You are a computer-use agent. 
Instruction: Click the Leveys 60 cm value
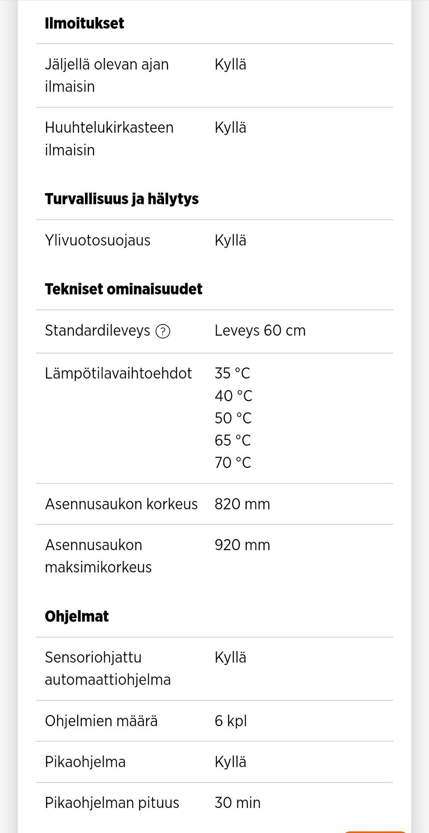260,331
